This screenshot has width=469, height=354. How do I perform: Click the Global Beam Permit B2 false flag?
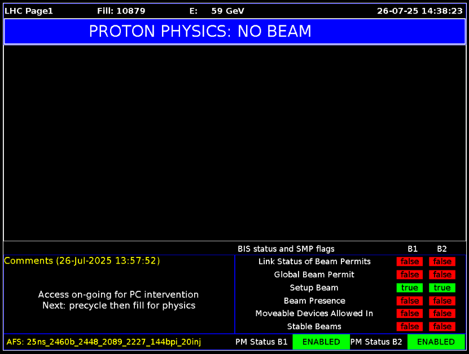pyautogui.click(x=442, y=274)
